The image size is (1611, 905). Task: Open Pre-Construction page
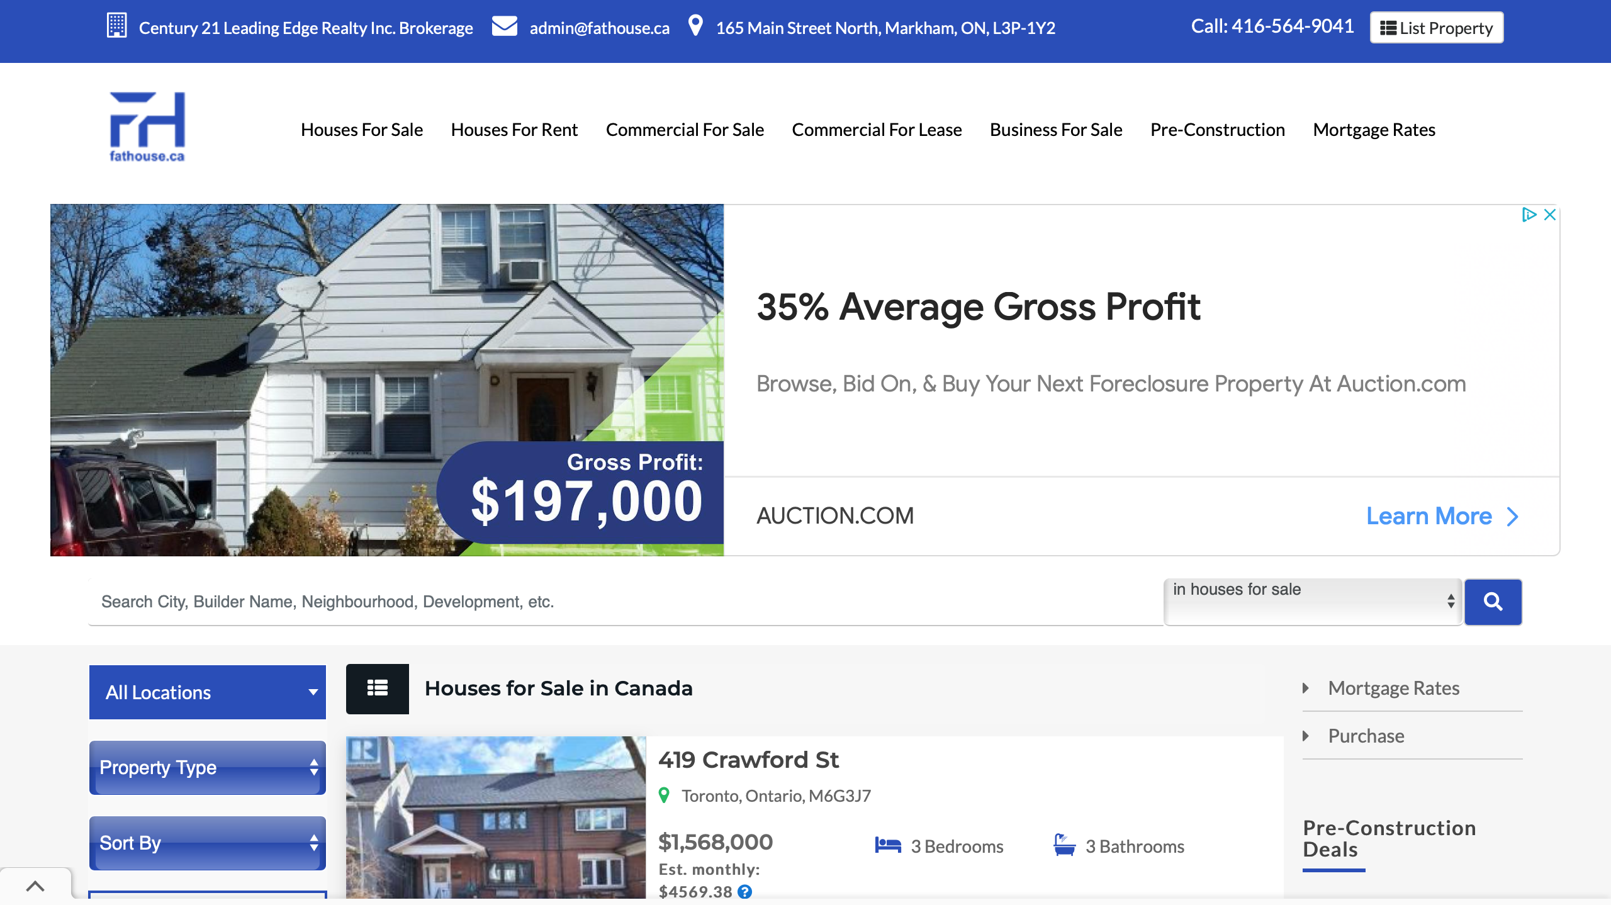coord(1218,130)
